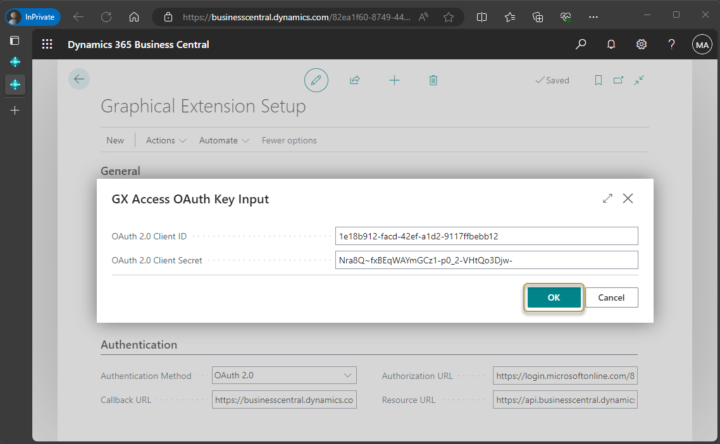The height and width of the screenshot is (444, 720).
Task: Share the page using the share icon
Action: pyautogui.click(x=355, y=80)
